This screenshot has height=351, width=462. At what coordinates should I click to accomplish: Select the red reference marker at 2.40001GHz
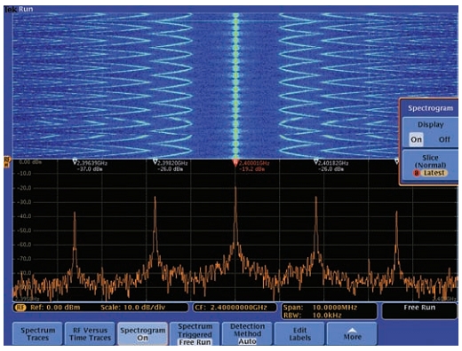point(235,163)
